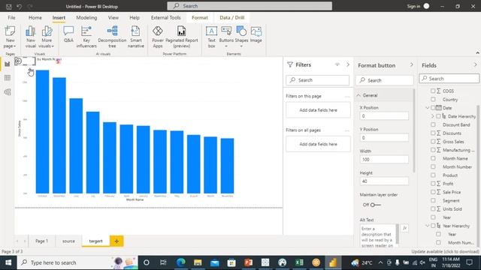The width and height of the screenshot is (481, 270).
Task: Add a Smart narrative
Action: point(135,37)
